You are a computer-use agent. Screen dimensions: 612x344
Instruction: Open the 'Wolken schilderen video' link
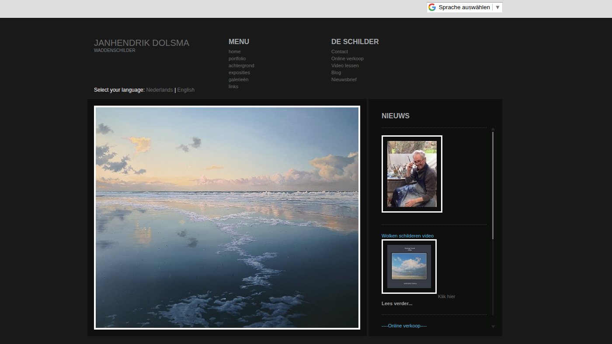coord(407,236)
